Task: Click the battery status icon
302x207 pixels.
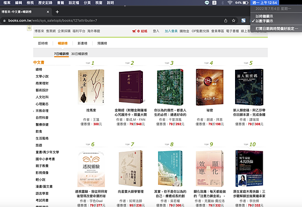Action: tap(246, 3)
